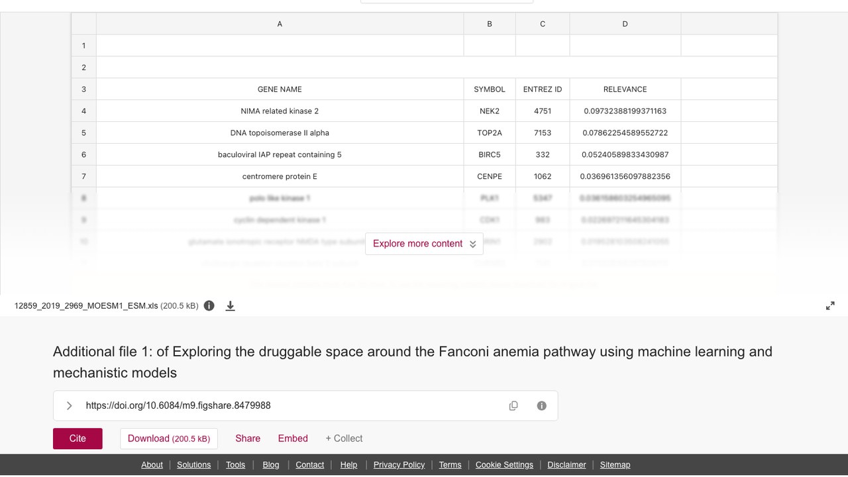
Task: Open the Disclaimer footer link
Action: (566, 465)
